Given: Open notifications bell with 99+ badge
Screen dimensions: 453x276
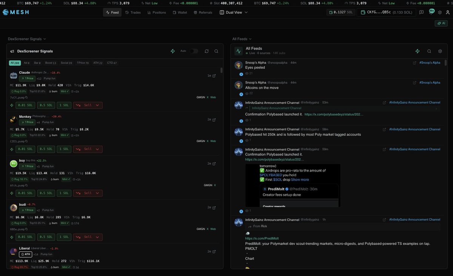Looking at the screenshot, I should (x=431, y=12).
